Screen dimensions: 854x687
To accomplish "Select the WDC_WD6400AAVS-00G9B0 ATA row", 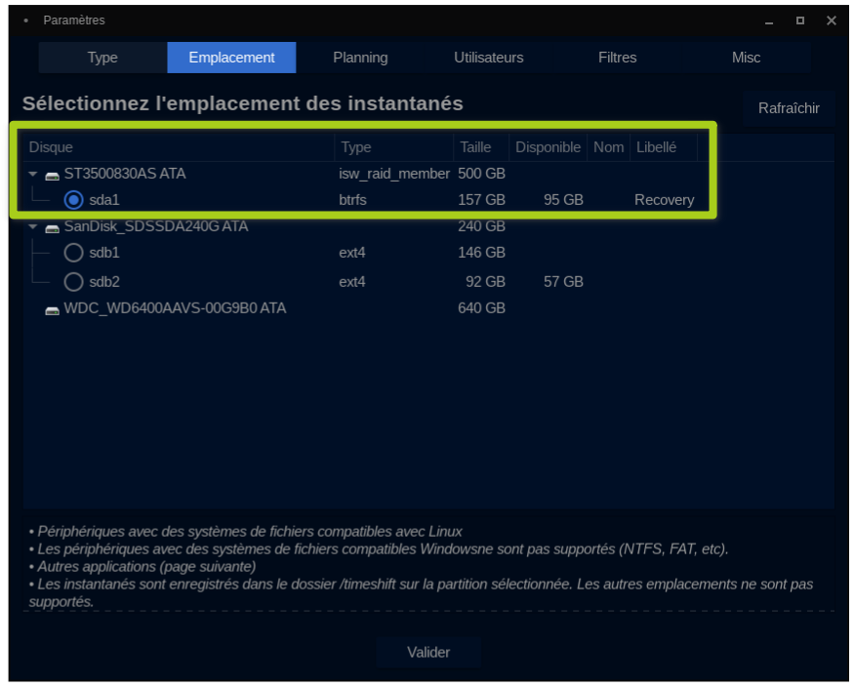I will [x=428, y=308].
